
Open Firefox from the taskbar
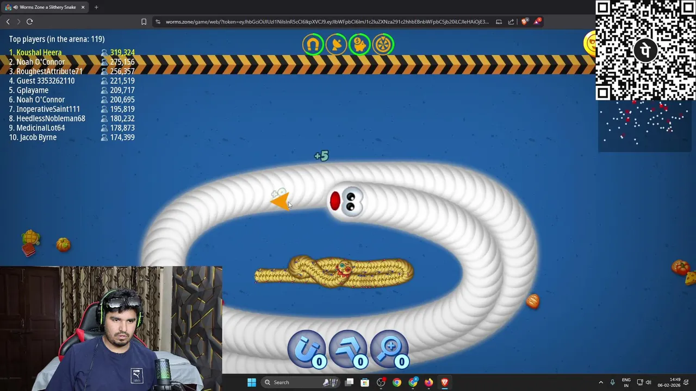[x=429, y=382]
